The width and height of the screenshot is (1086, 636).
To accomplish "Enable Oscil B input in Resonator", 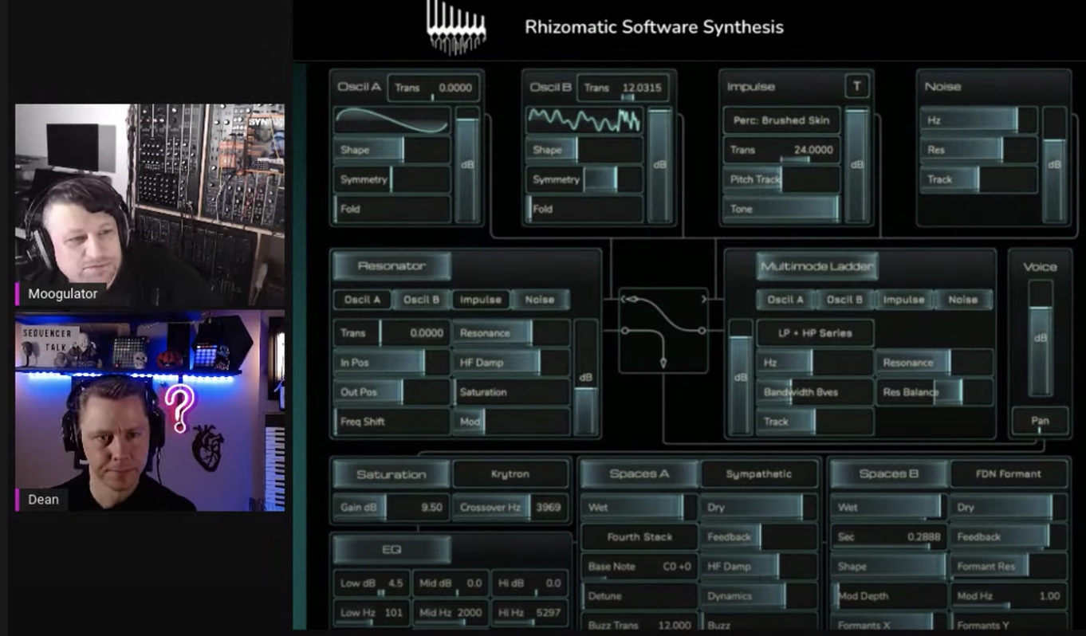I will 421,300.
